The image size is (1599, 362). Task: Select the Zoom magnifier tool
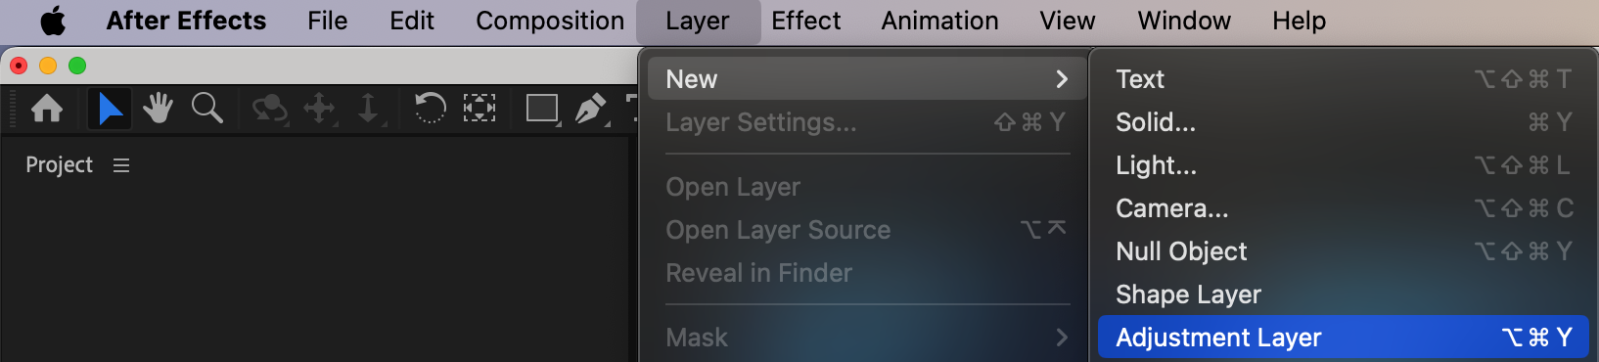click(x=206, y=108)
